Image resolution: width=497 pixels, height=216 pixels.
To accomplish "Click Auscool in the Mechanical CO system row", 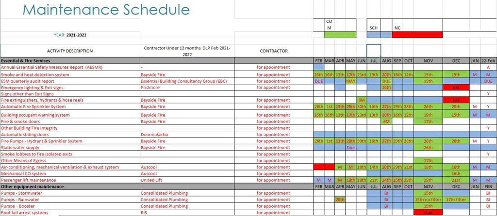I will click(187, 173).
